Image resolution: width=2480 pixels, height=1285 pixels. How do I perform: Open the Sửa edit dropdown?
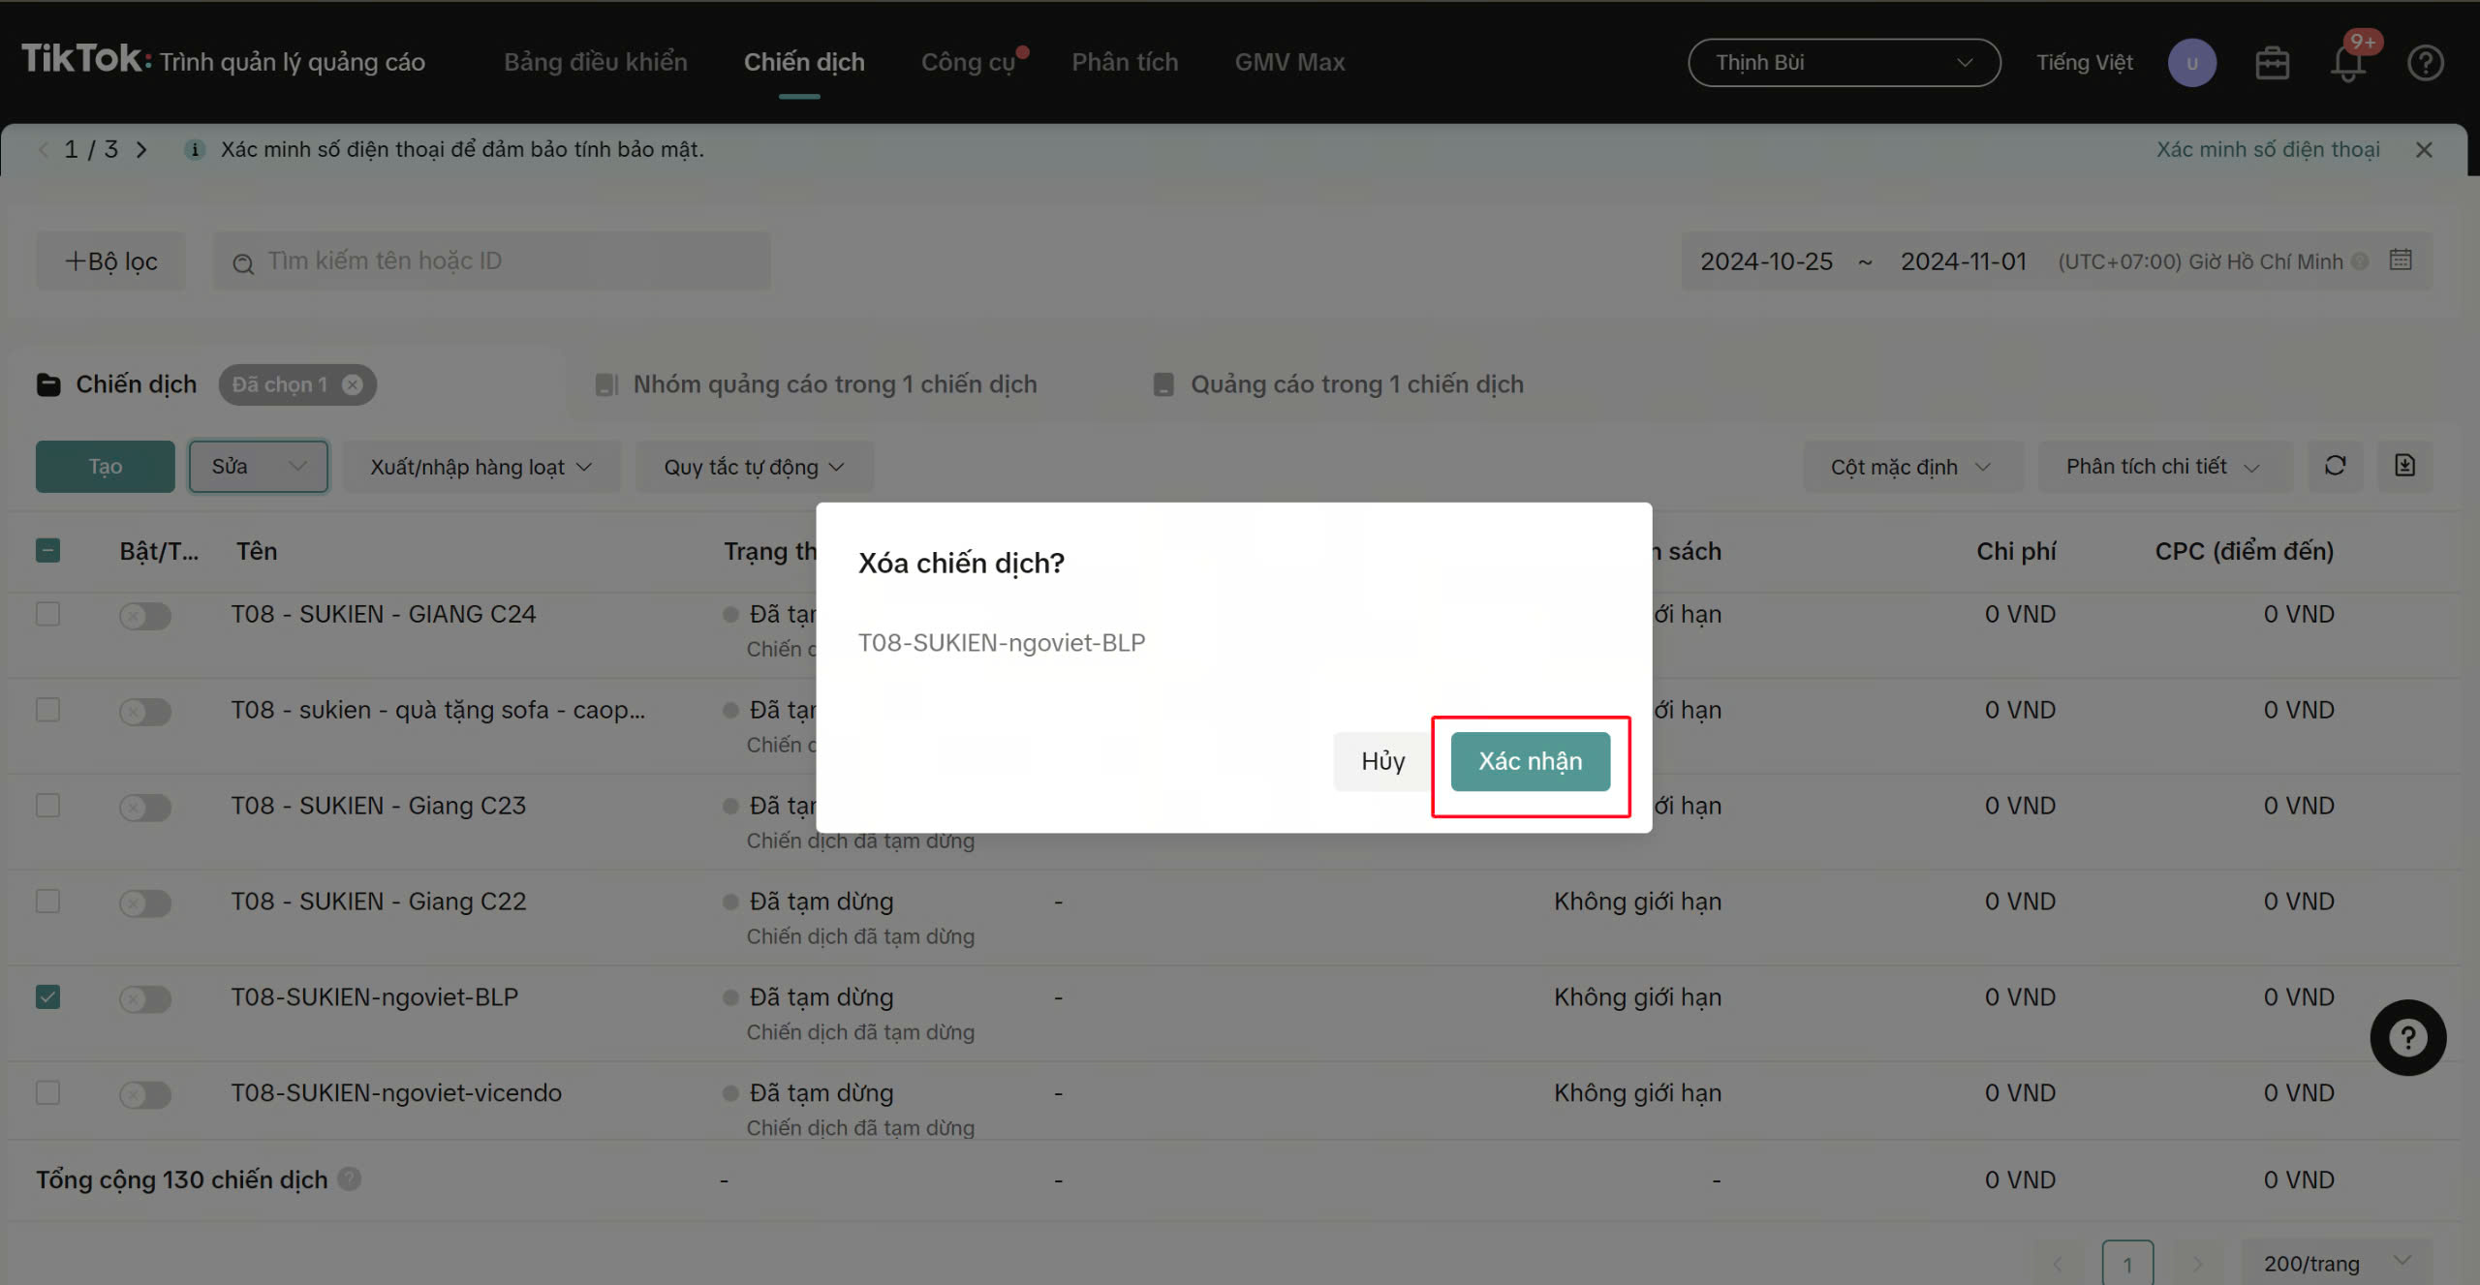click(259, 467)
